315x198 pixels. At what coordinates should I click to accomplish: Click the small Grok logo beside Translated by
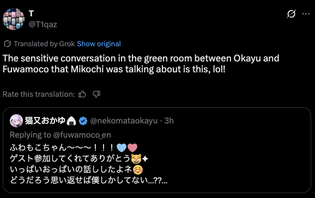(7, 44)
